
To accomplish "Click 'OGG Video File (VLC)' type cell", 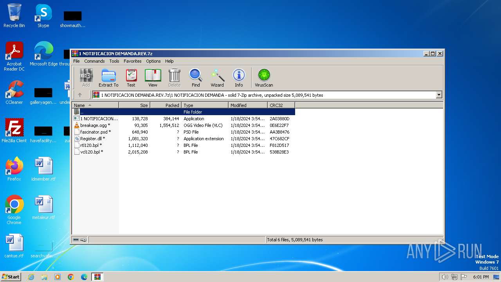I will click(x=203, y=125).
